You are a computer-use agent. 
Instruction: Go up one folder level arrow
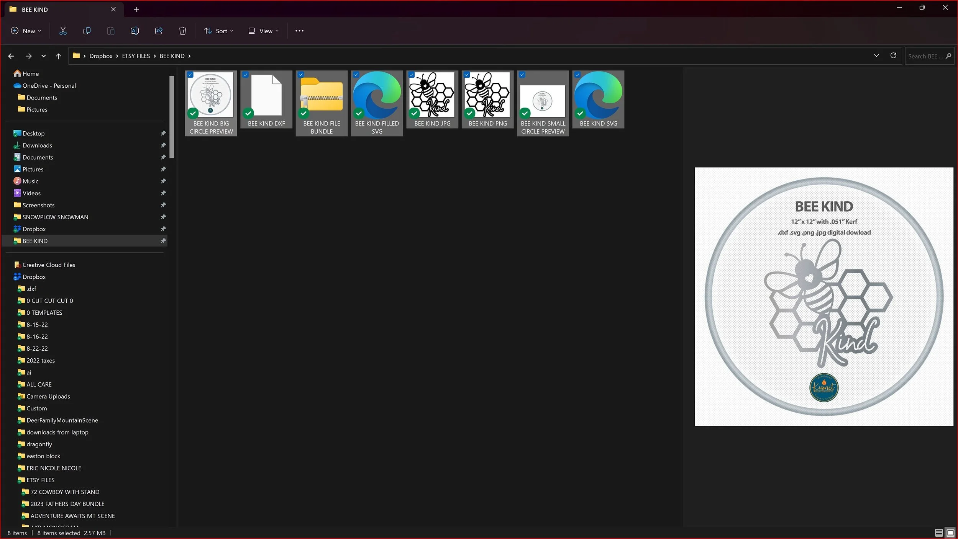point(58,56)
